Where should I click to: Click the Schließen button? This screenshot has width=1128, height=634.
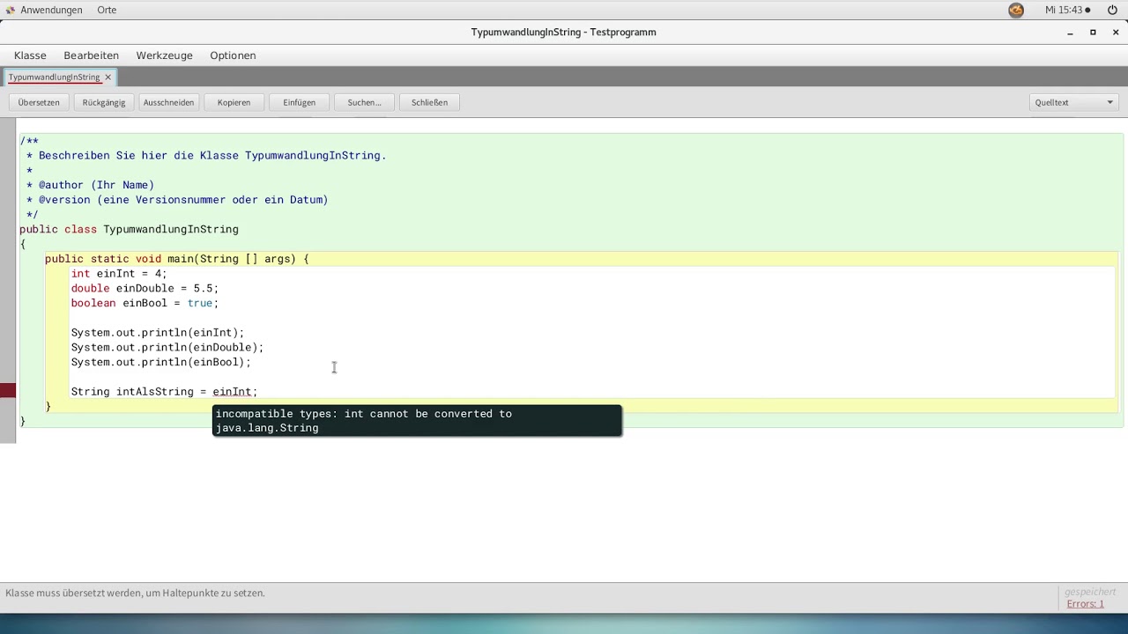[x=429, y=102]
